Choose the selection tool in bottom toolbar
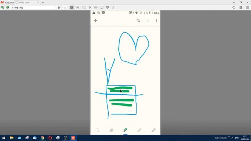This screenshot has width=251, height=141. pos(97,130)
